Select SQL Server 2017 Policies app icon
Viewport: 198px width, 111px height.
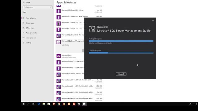click(x=58, y=11)
